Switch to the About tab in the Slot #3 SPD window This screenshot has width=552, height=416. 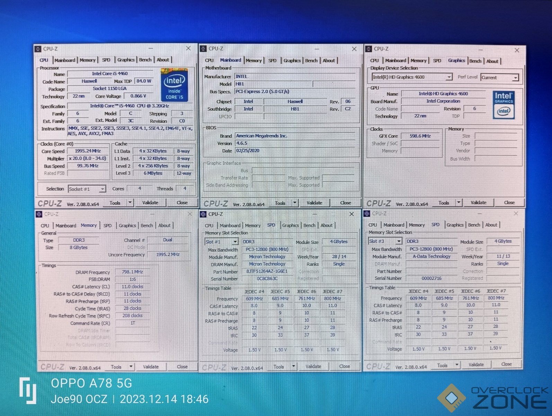pyautogui.click(x=491, y=225)
